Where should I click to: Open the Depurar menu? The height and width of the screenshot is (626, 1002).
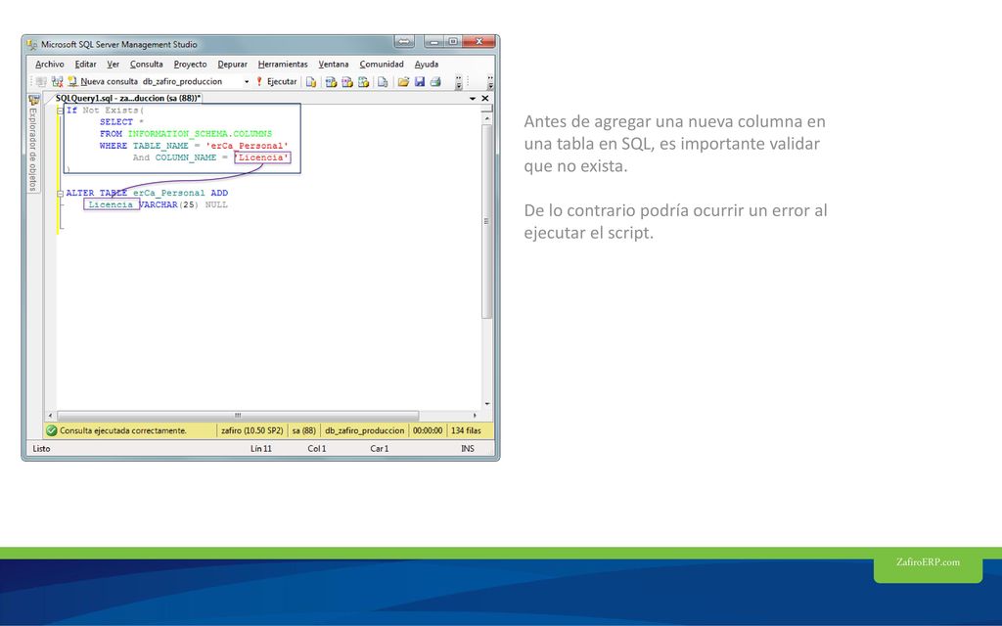[232, 64]
